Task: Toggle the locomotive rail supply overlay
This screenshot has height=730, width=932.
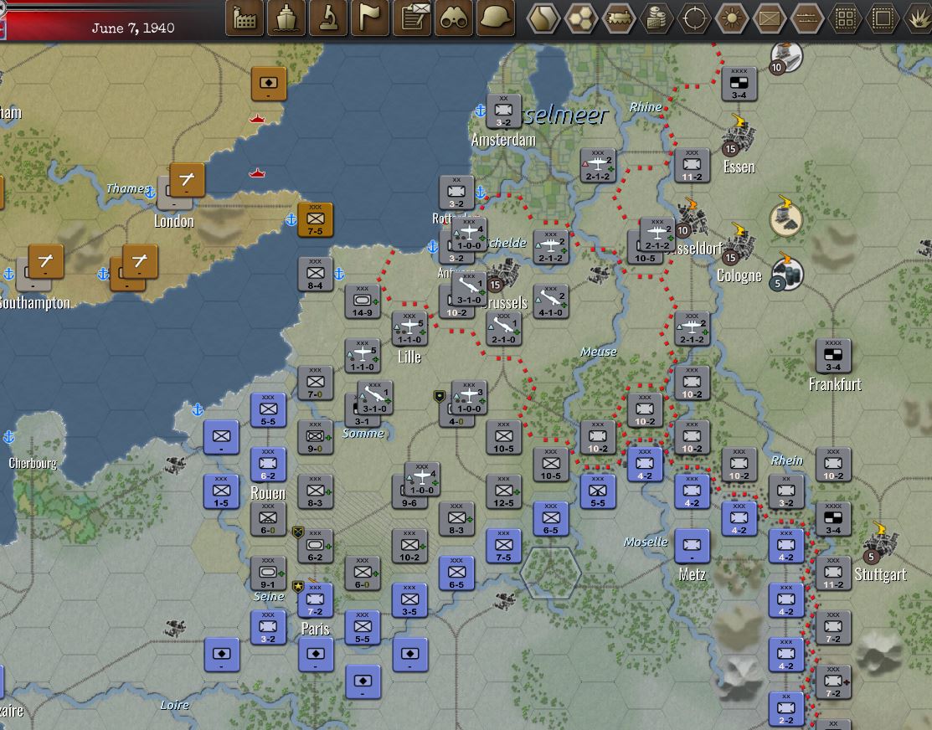Action: [x=619, y=18]
